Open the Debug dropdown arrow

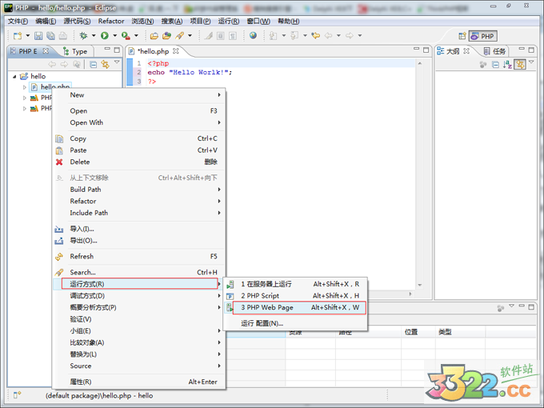click(x=94, y=36)
